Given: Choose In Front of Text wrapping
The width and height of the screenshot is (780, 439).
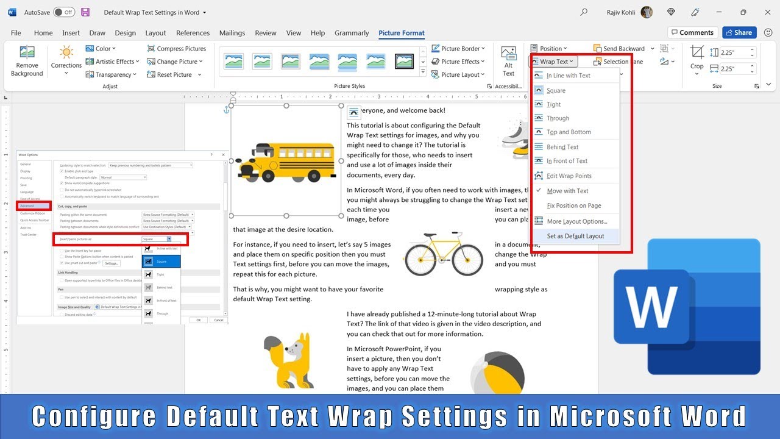Looking at the screenshot, I should [x=576, y=161].
